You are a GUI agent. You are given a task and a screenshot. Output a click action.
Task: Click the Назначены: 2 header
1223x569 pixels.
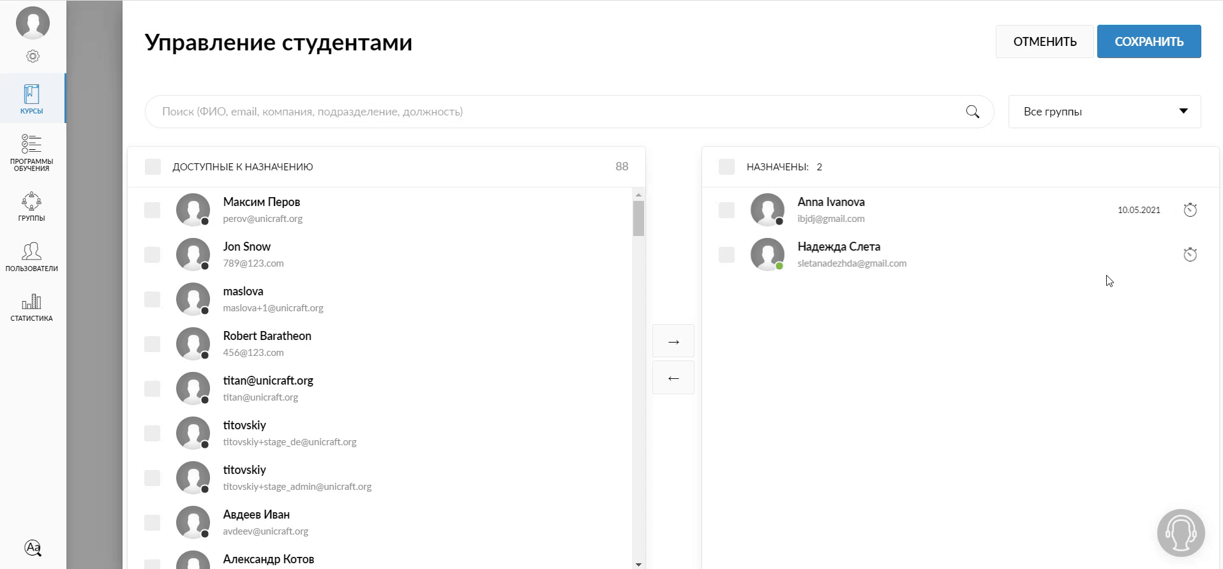(784, 167)
